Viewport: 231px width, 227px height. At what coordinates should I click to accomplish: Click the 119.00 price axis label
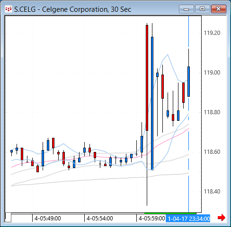tap(212, 73)
